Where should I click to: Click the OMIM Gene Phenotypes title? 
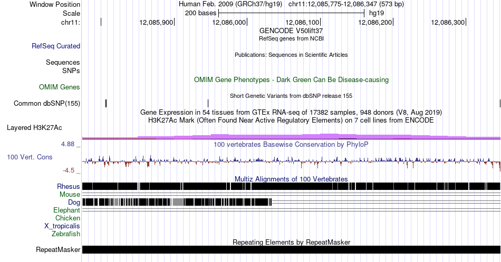pyautogui.click(x=291, y=79)
